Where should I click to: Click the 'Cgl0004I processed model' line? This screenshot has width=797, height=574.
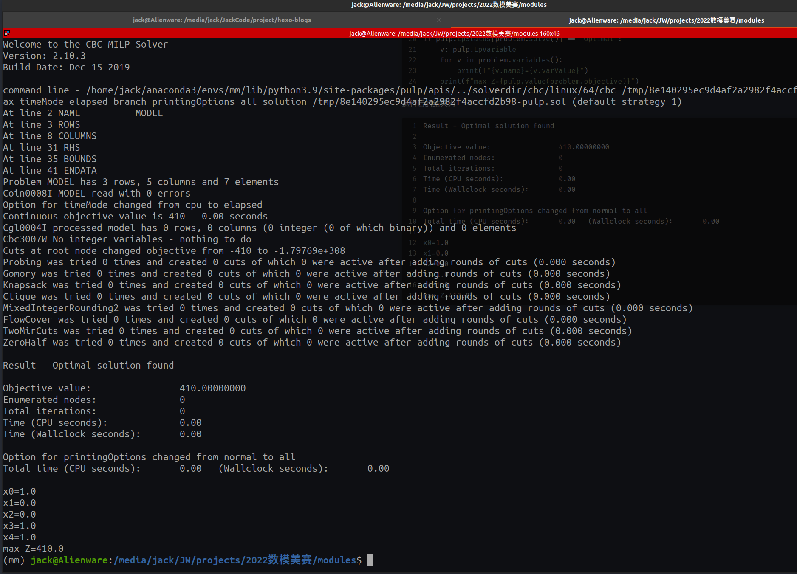point(260,228)
